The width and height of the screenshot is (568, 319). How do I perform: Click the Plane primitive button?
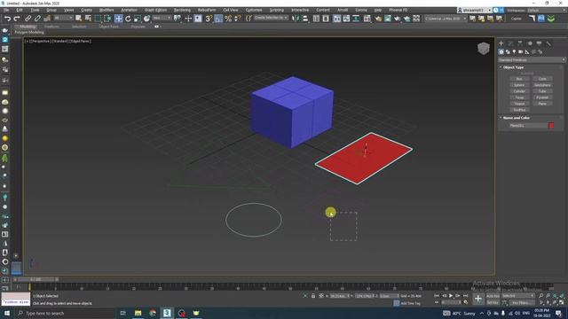(542, 104)
